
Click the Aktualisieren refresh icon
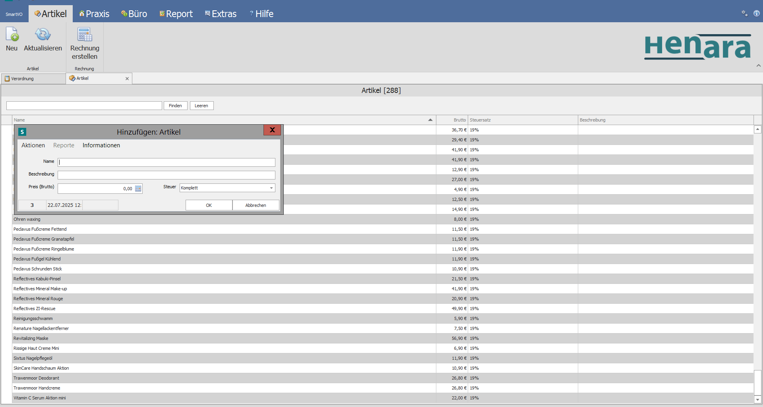[x=43, y=35]
